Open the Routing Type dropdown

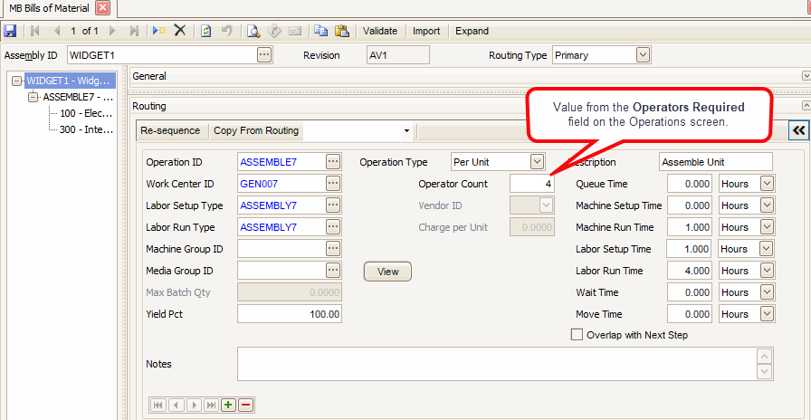[x=643, y=55]
